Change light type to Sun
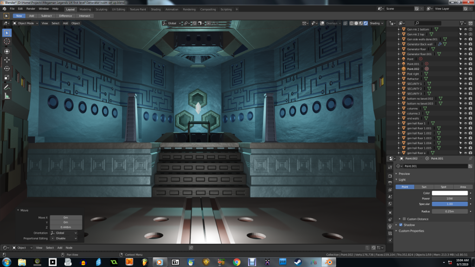 [x=424, y=187]
